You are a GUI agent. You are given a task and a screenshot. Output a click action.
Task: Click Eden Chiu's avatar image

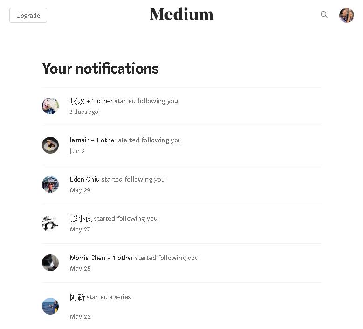click(x=50, y=184)
